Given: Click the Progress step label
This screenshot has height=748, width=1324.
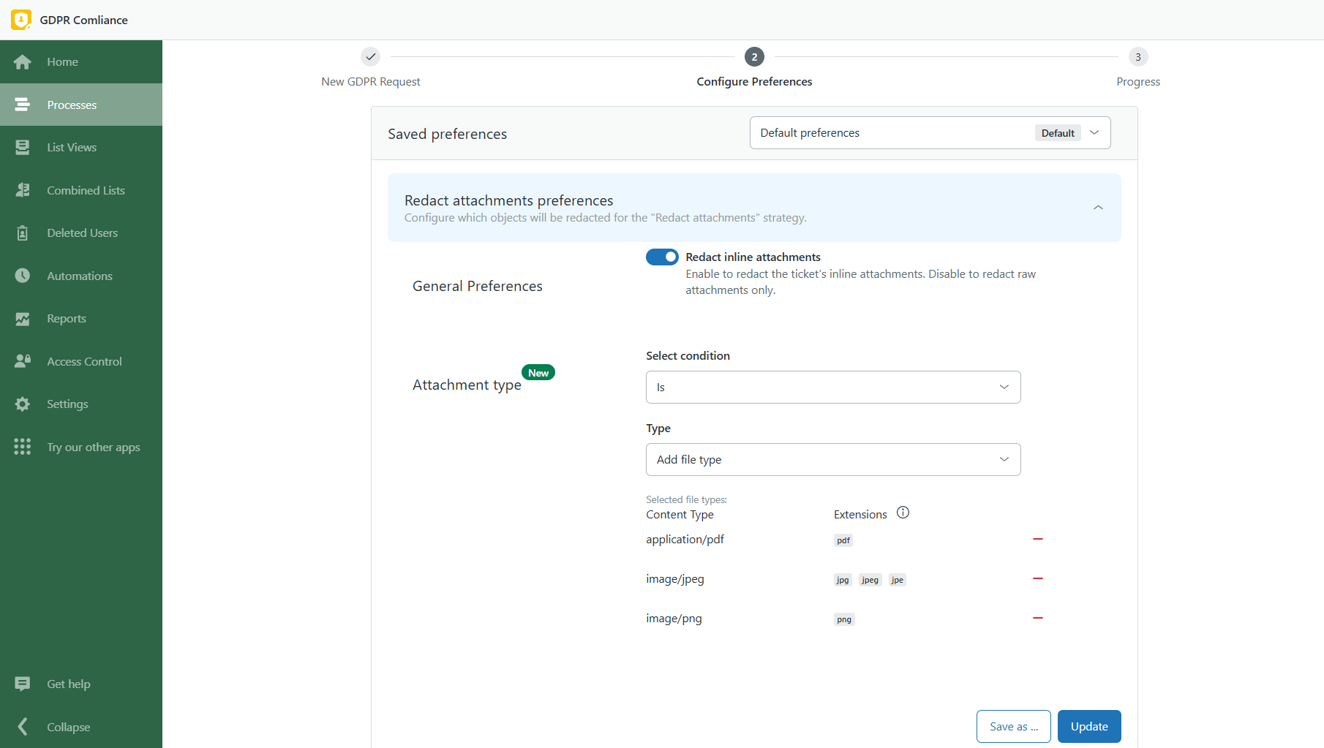Looking at the screenshot, I should pos(1138,81).
